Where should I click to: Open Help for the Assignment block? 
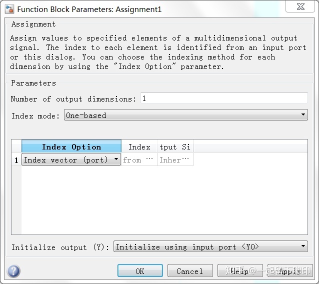point(240,271)
